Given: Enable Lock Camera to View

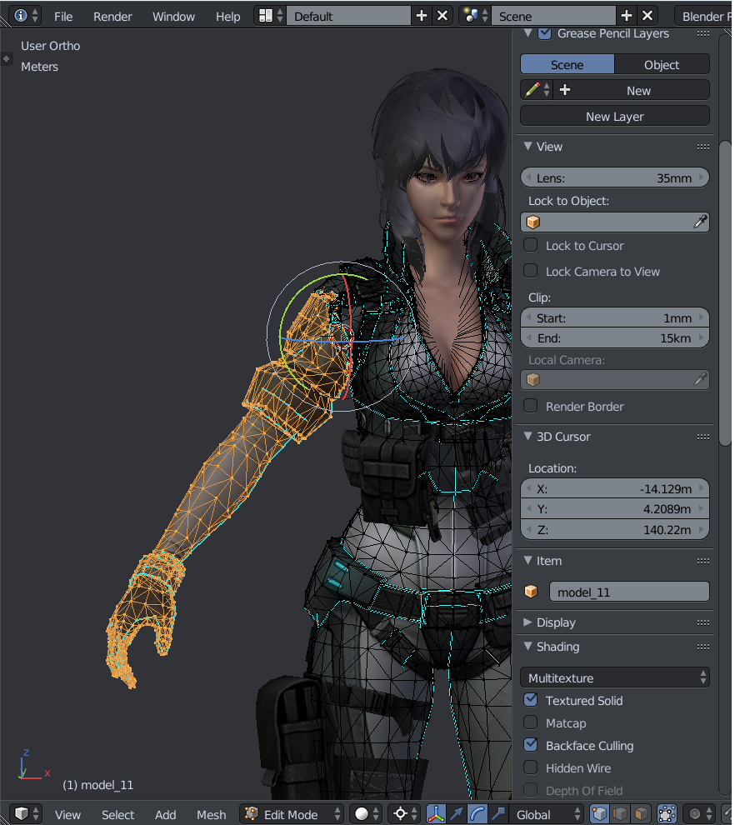Looking at the screenshot, I should (530, 271).
